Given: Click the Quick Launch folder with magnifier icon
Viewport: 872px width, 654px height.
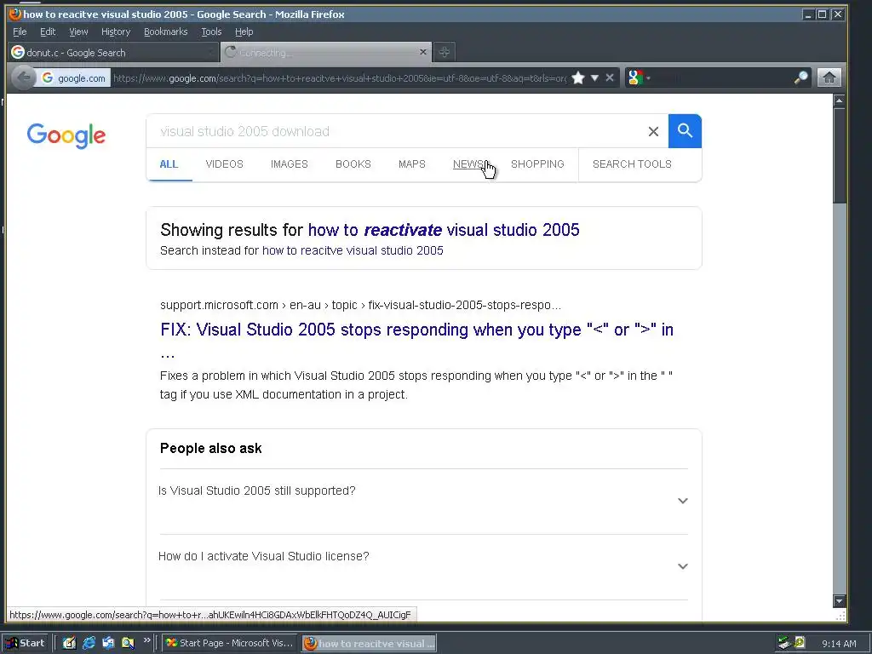Looking at the screenshot, I should (128, 643).
